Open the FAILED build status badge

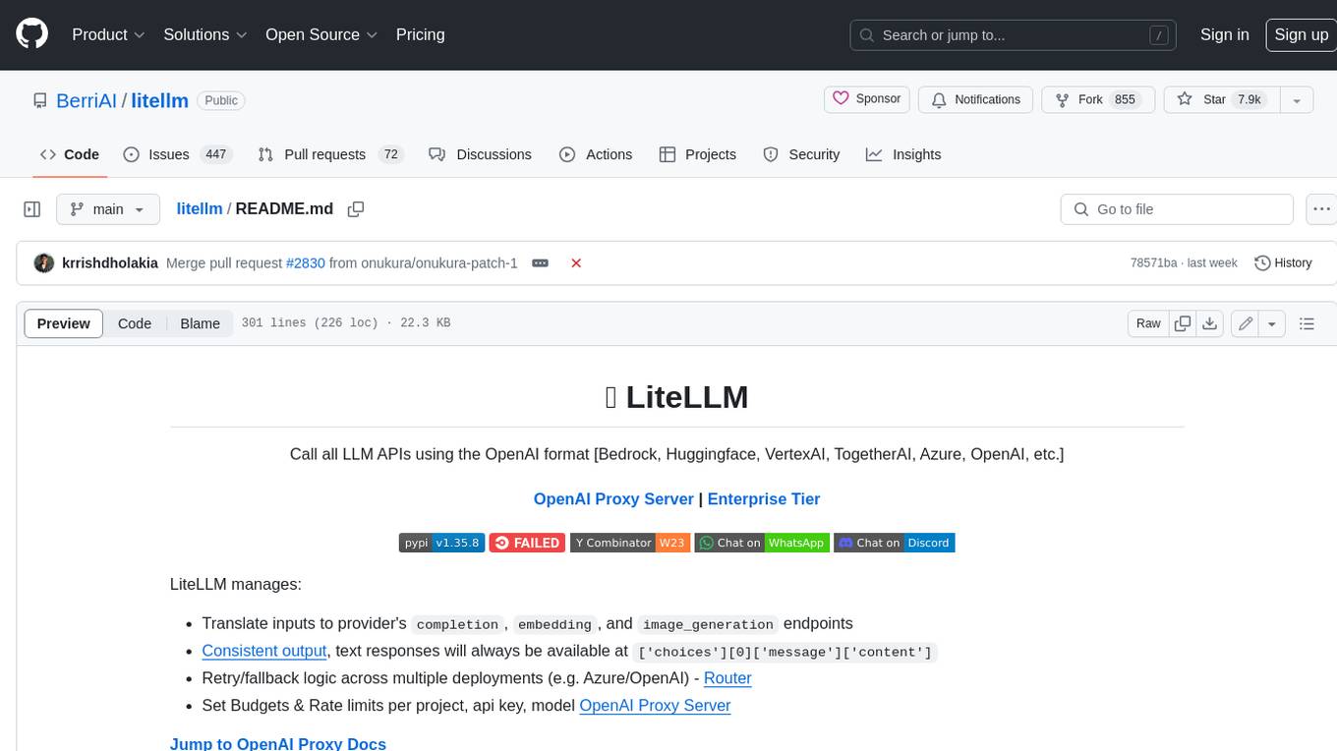(x=527, y=543)
